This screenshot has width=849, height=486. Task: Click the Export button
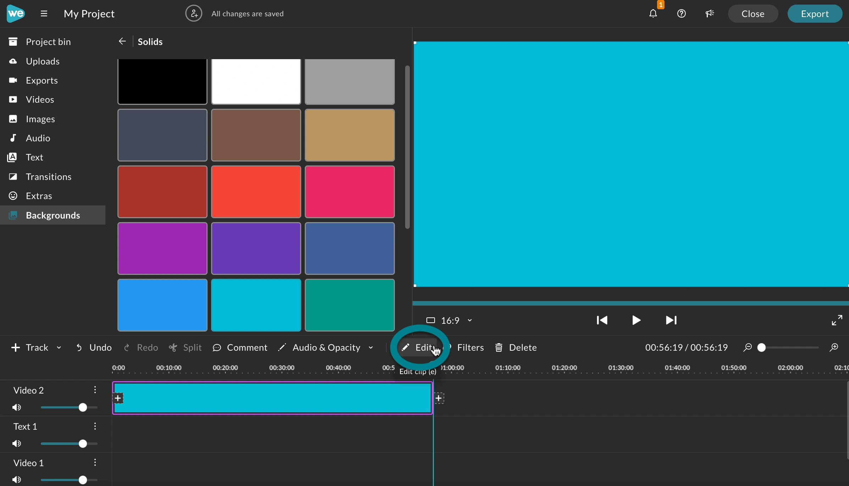[x=815, y=14]
